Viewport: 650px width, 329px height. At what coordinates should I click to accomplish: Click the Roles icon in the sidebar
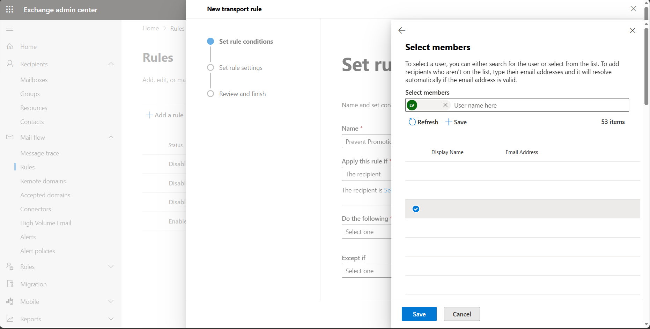(10, 266)
